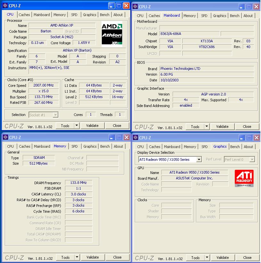Screen dimensions: 261x263
Task: Click the ATI Radeon Graphics logo
Action: 244,178
